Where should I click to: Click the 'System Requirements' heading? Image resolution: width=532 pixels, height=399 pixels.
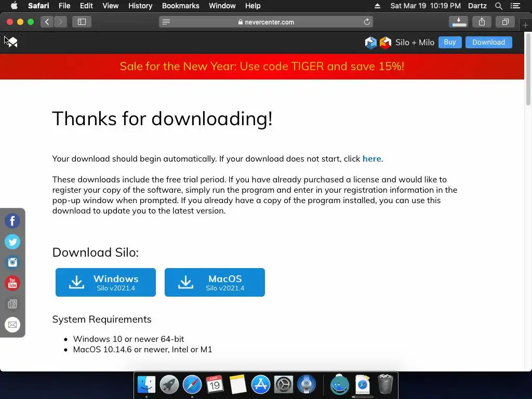click(x=102, y=320)
